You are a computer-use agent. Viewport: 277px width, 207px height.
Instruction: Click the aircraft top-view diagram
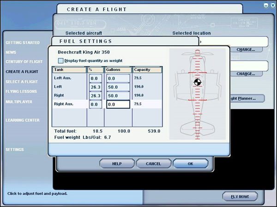[x=198, y=94]
